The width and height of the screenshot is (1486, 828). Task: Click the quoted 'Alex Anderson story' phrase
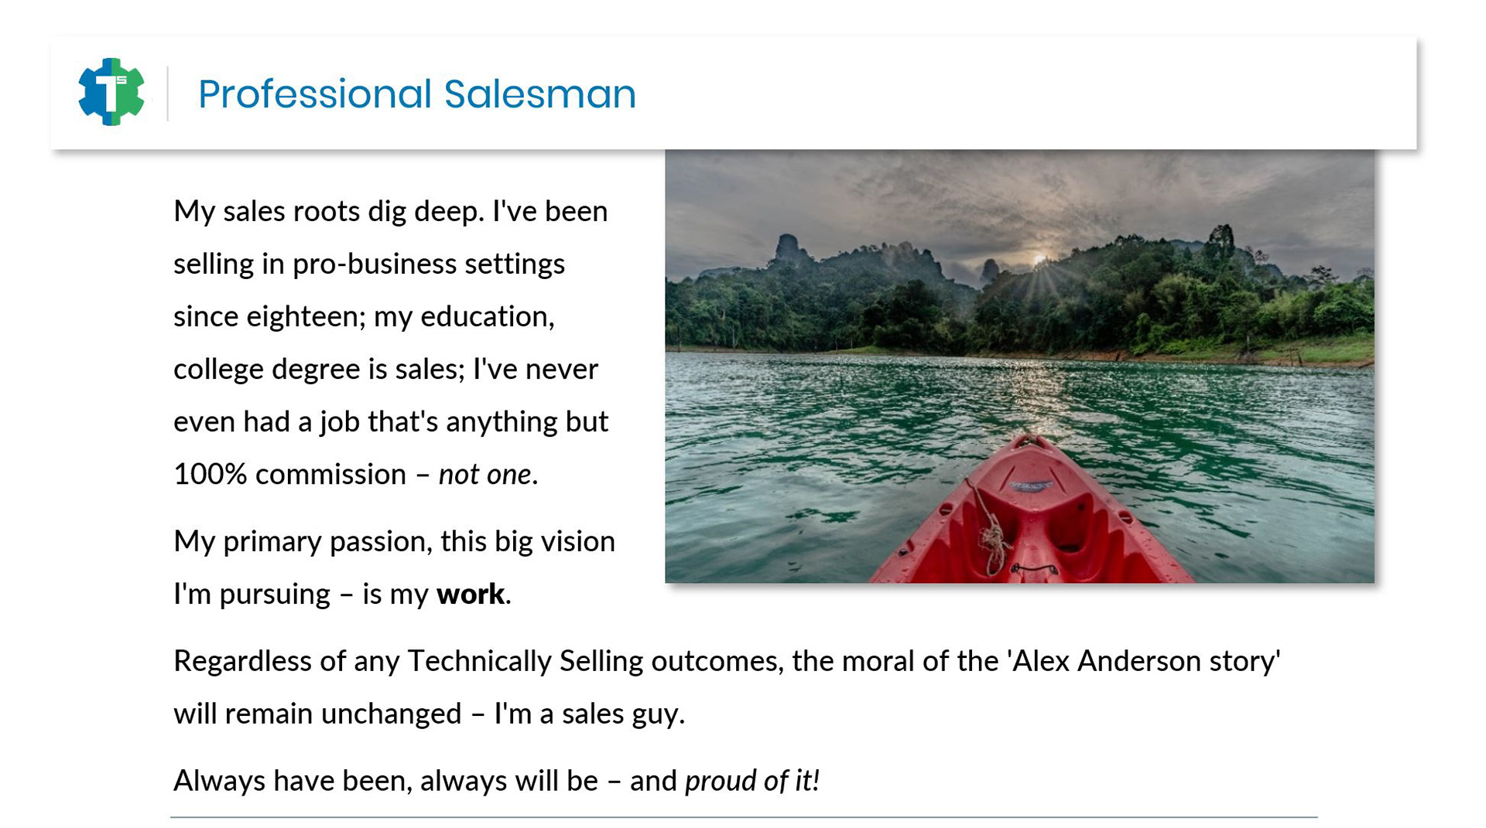tap(1145, 662)
